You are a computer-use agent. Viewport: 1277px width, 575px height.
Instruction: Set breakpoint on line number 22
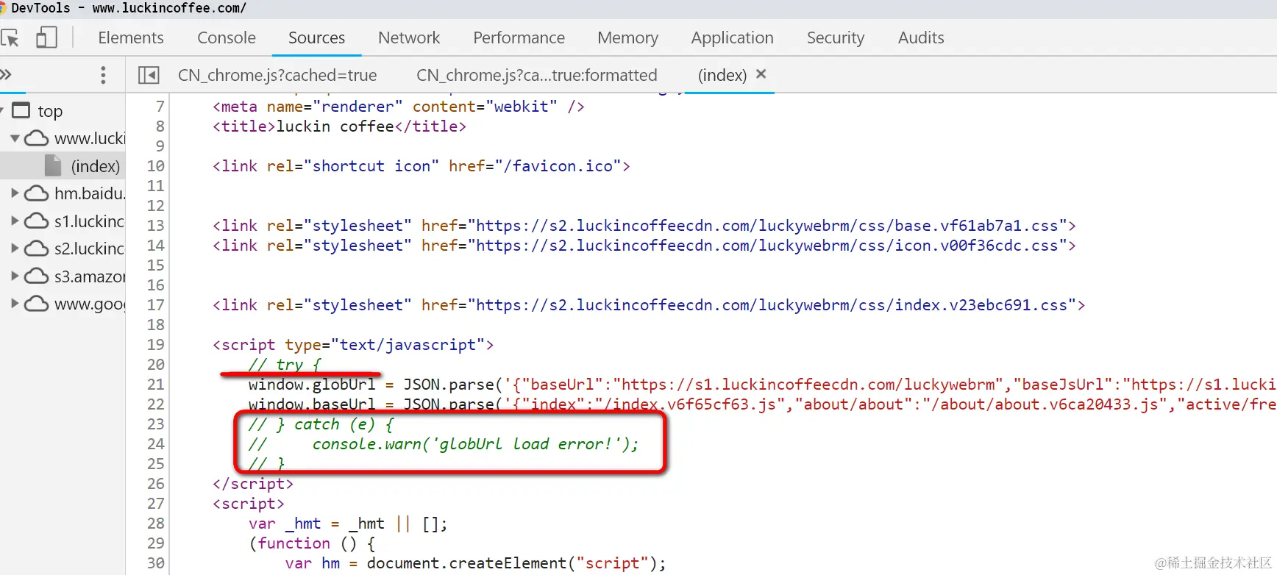tap(155, 404)
